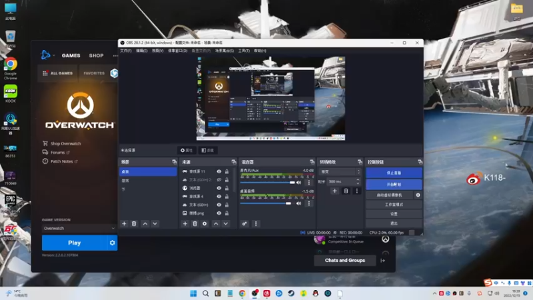Add a new scene with the plus icon in Scenes panel
533x300 pixels.
pyautogui.click(x=124, y=224)
